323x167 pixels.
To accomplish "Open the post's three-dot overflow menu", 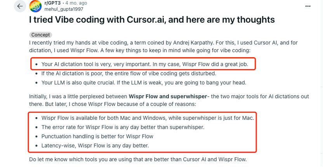I will pyautogui.click(x=308, y=6).
